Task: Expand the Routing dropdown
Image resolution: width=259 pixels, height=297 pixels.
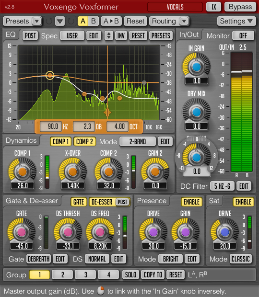Action: click(x=169, y=21)
